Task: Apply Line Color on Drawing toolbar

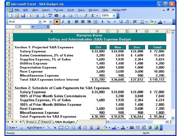Action: click(114, 127)
